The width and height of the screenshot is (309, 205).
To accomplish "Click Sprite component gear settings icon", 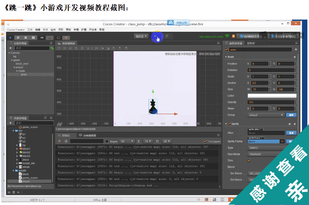I will coord(295,124).
